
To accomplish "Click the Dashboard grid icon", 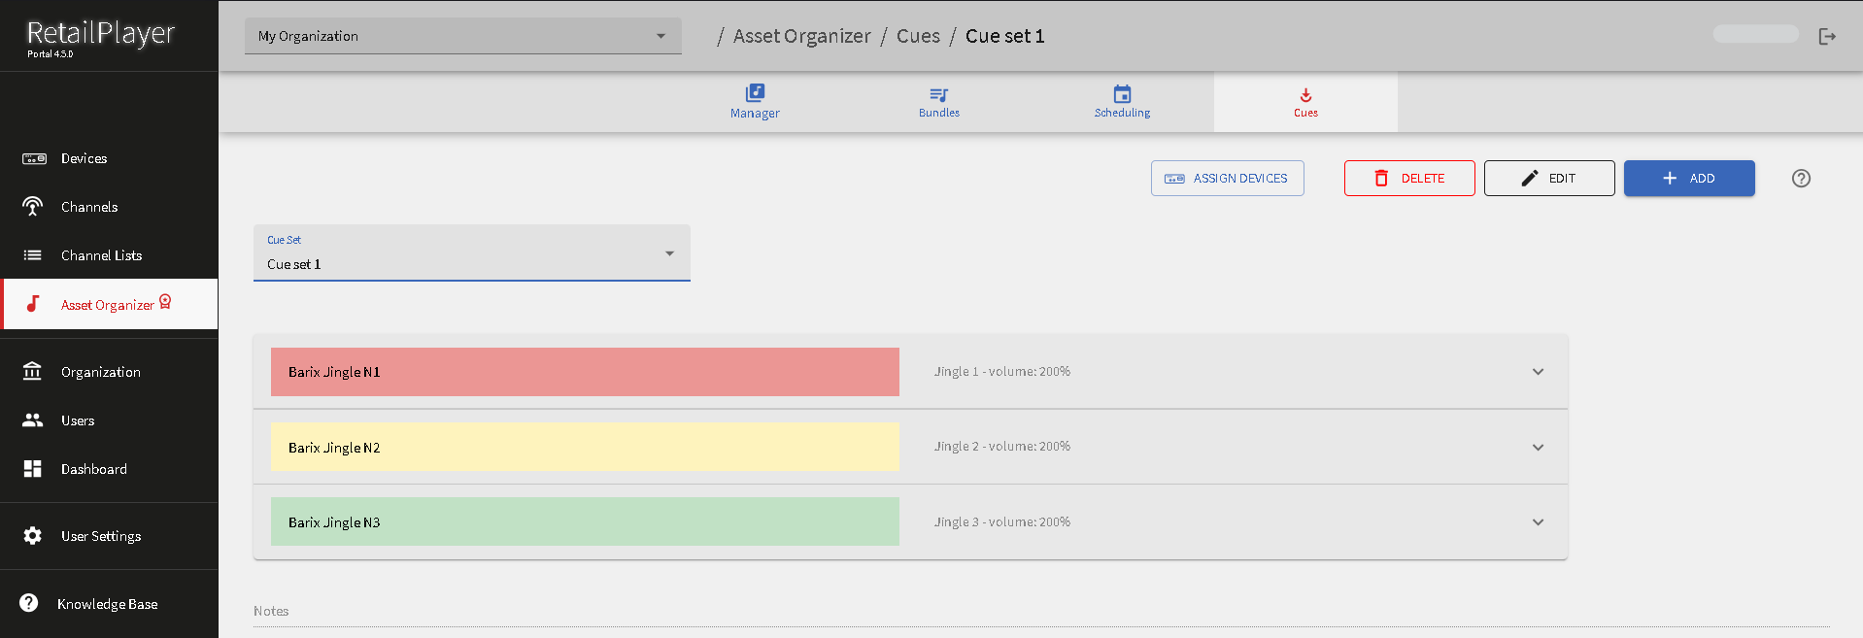I will [33, 469].
